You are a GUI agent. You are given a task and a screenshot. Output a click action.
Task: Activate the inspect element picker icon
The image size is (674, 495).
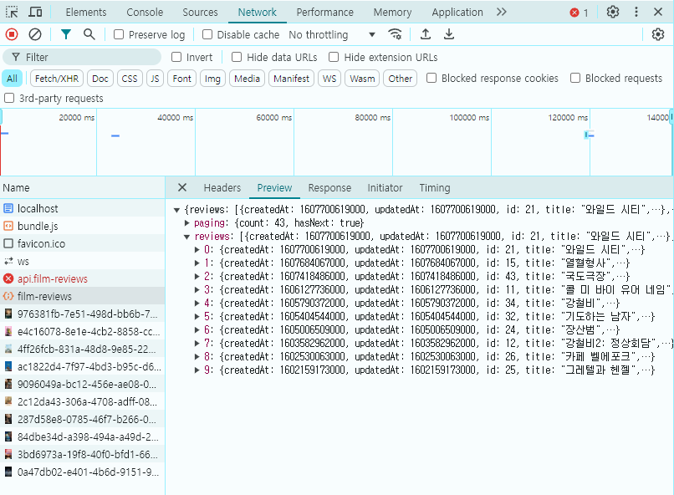12,12
